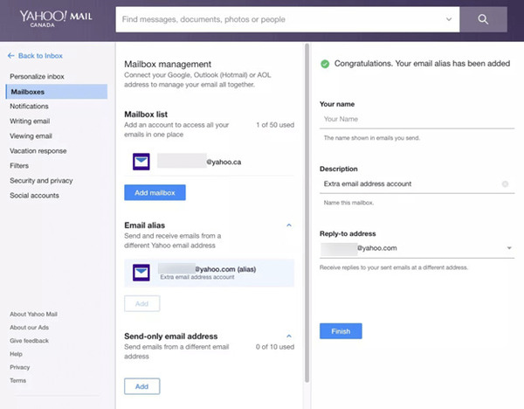Screen dimensions: 524x409
Task: Click Add under Send-only email address
Action: [142, 386]
